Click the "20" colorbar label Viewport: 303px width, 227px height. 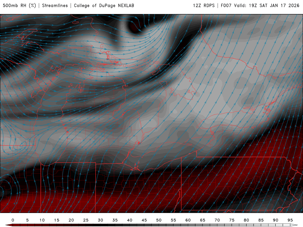tap(71, 220)
